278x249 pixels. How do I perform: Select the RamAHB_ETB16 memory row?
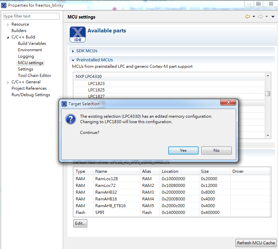tap(172, 205)
